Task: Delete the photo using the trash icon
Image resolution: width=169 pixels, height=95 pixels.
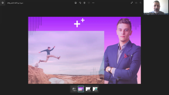Action: [84, 3]
